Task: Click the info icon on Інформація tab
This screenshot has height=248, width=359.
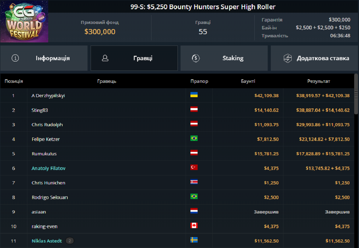Action: 15,58
